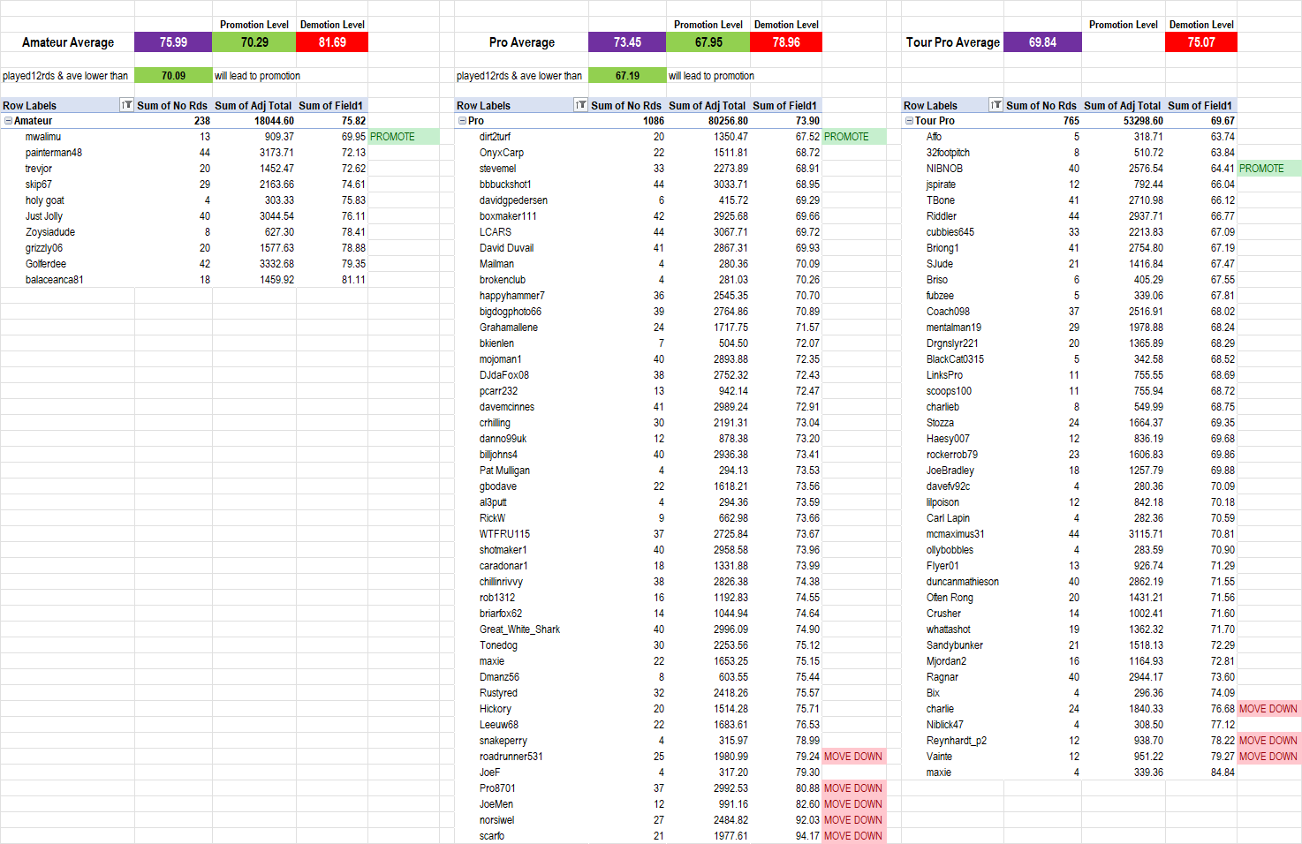Select the red Tour Pro Demotion Level 75.07 cell
Image resolution: width=1302 pixels, height=844 pixels.
click(x=1201, y=42)
